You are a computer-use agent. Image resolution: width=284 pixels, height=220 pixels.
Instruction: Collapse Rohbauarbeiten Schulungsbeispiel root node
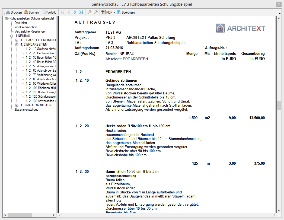[x=7, y=18]
